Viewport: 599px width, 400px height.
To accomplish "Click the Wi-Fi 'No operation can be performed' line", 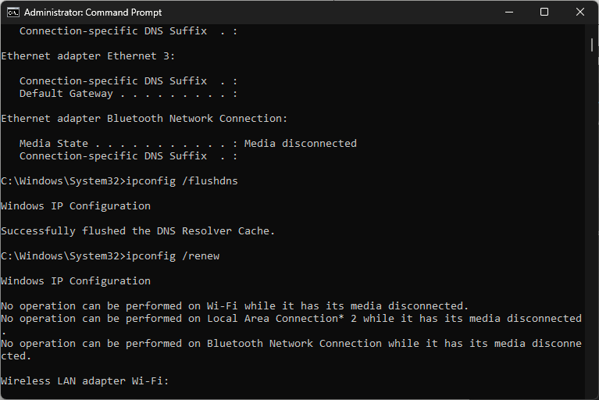I will click(x=234, y=306).
